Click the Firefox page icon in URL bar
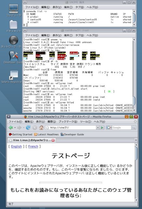The image size is (142, 209). 47,127
